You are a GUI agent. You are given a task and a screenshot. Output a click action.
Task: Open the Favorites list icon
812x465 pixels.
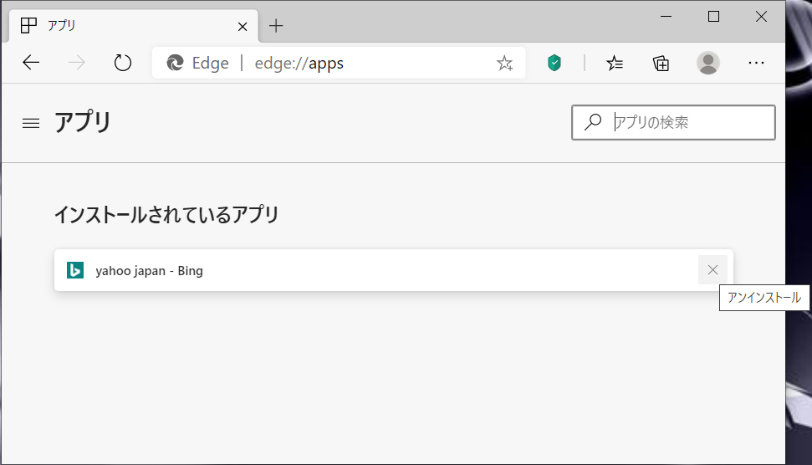point(615,64)
